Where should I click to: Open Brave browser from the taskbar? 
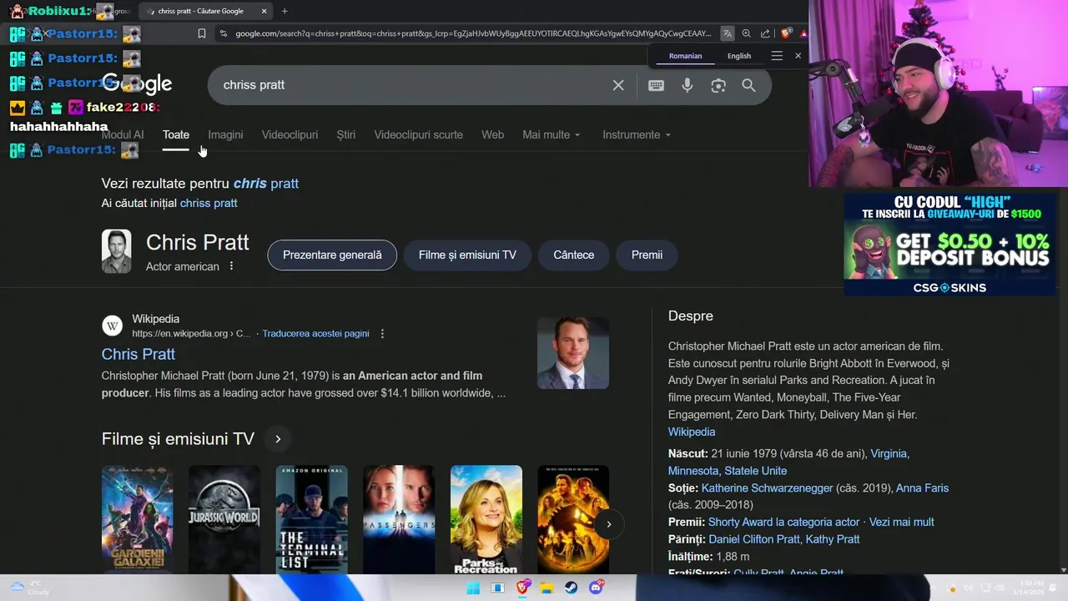pos(522,588)
